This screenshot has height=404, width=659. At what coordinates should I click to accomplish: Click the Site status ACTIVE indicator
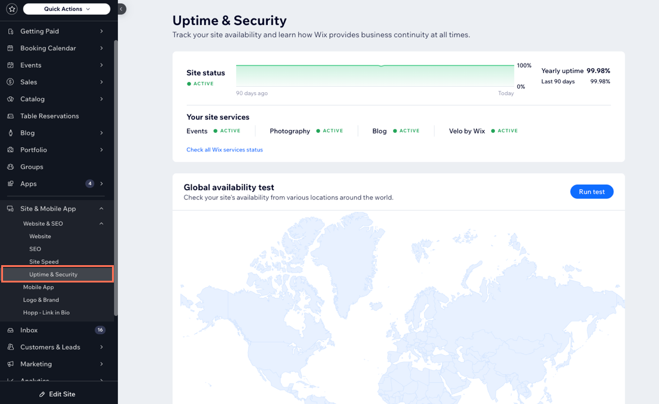tap(201, 84)
